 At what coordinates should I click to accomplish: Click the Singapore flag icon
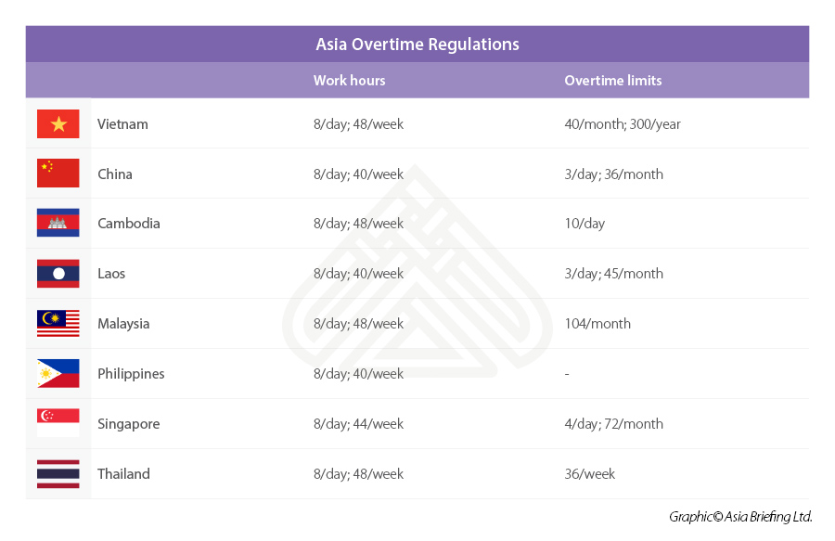(58, 423)
